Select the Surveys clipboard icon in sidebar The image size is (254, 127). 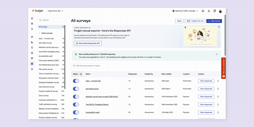tap(32, 64)
